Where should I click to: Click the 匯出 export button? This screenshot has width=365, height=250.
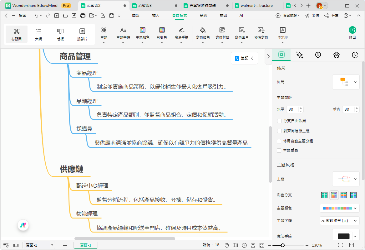(x=352, y=33)
